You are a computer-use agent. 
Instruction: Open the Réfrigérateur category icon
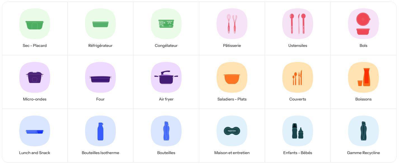pos(100,24)
